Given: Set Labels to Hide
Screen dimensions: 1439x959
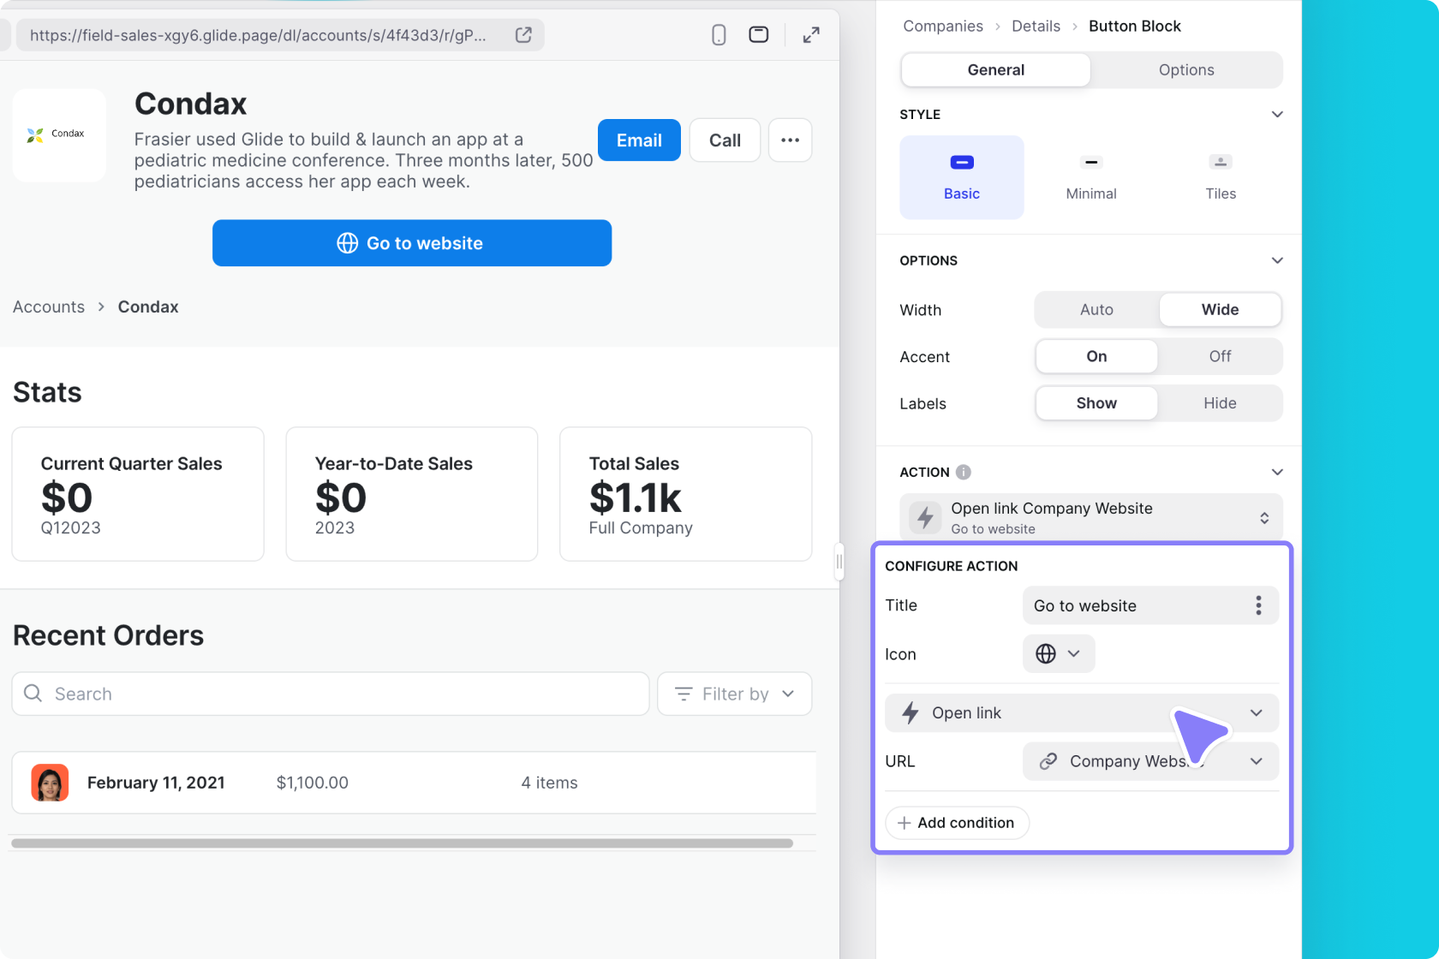Looking at the screenshot, I should tap(1220, 403).
